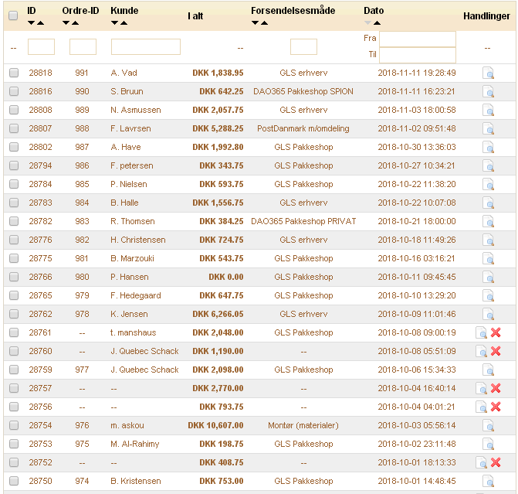This screenshot has width=518, height=494.
Task: Click order ID 977 cell
Action: pos(82,370)
